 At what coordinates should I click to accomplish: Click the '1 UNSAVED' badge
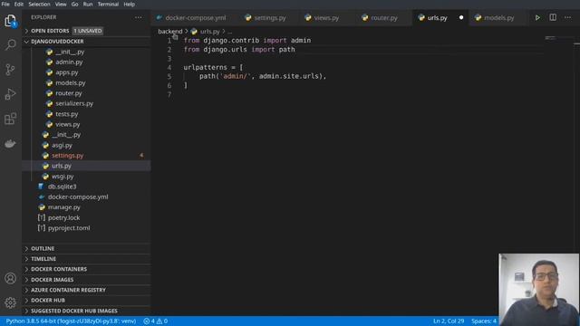point(87,31)
